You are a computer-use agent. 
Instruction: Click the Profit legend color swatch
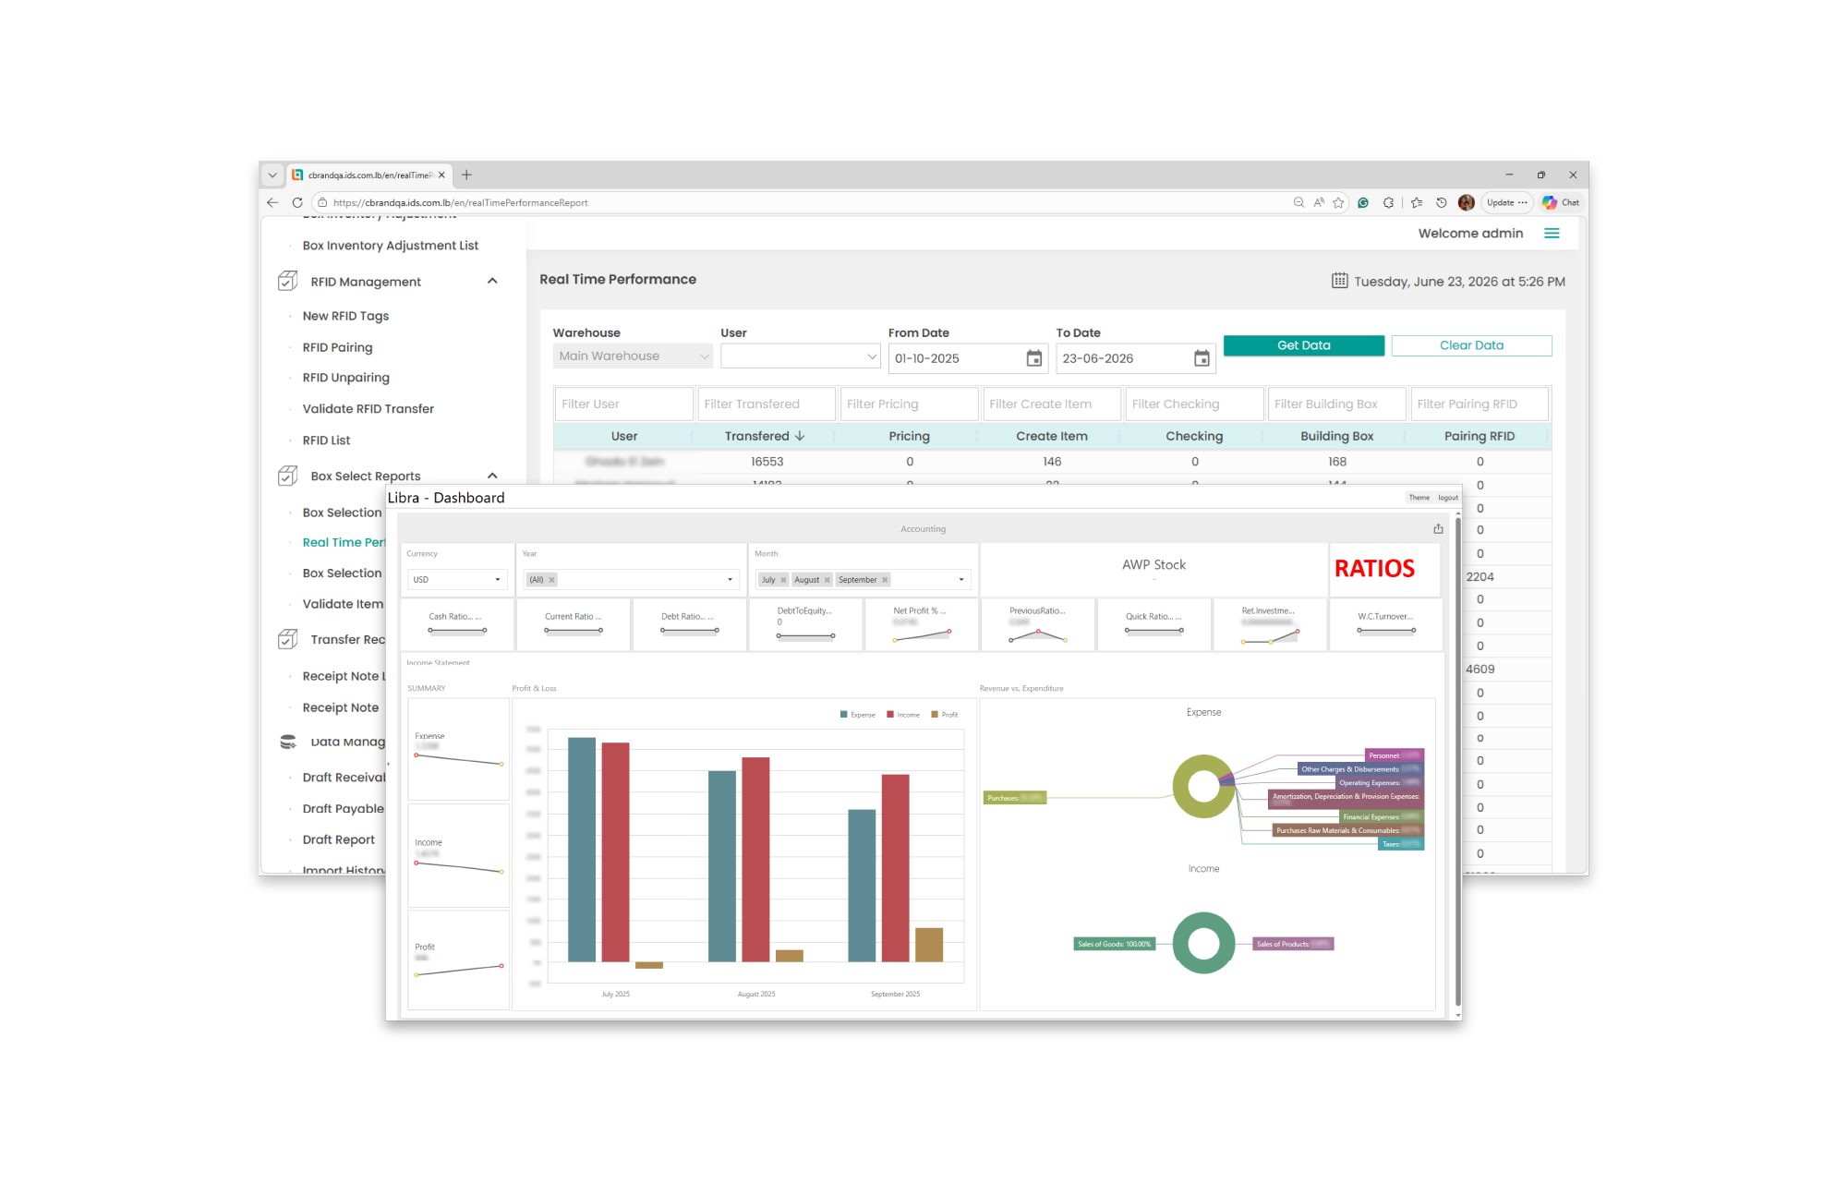tap(935, 715)
